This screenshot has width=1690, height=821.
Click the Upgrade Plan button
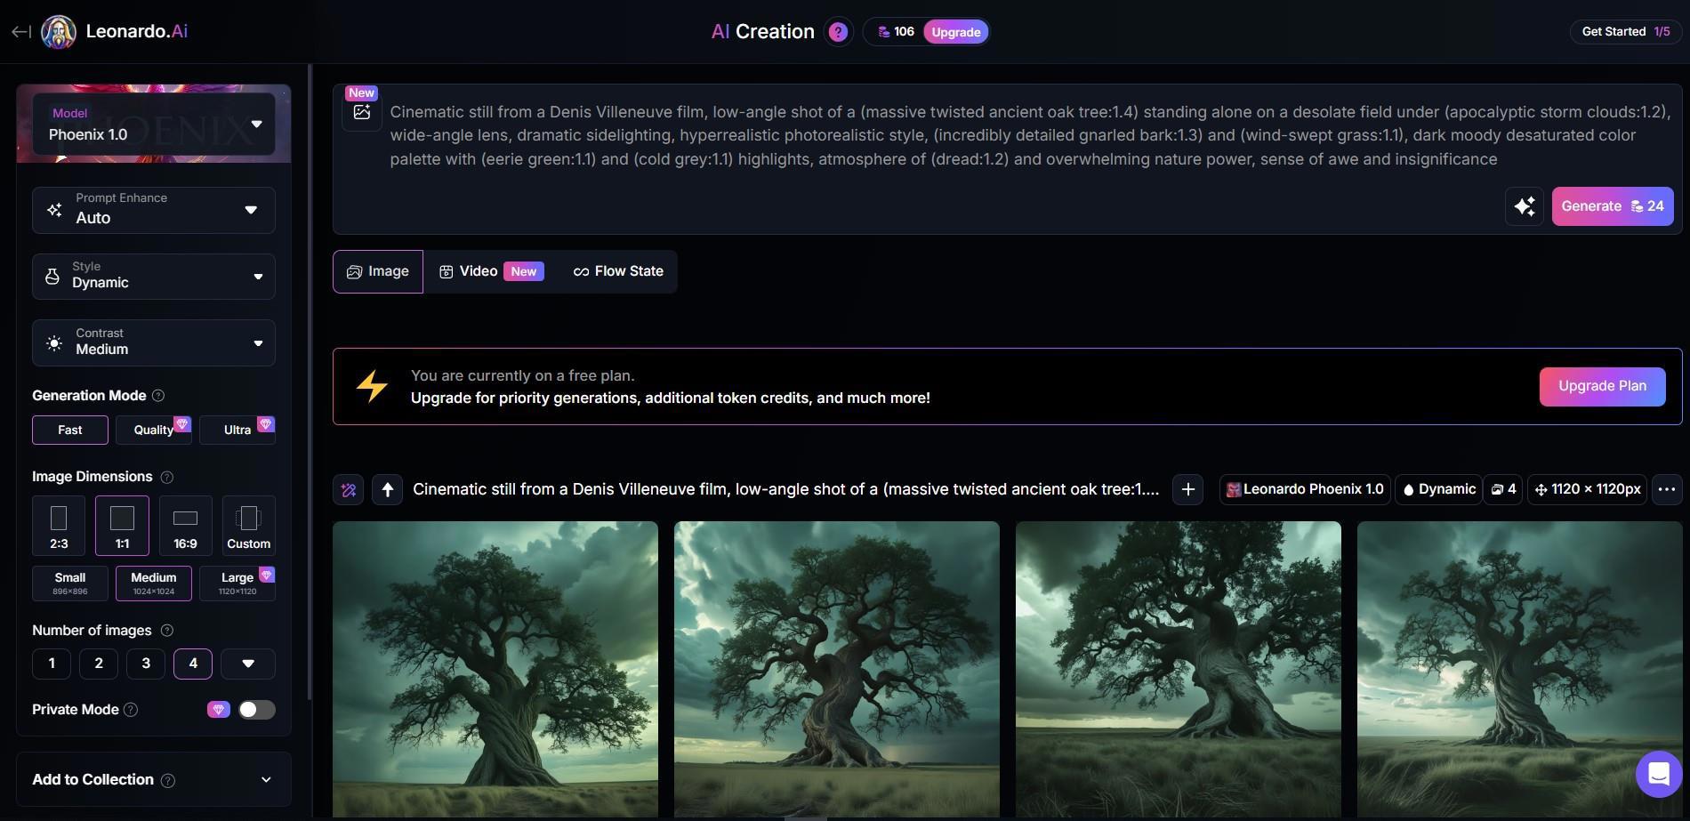[1602, 386]
